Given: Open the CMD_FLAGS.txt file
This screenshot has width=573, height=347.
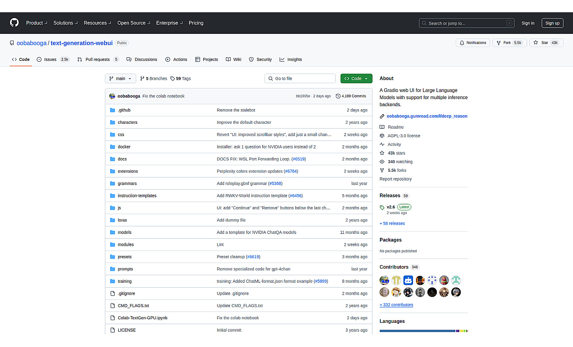Looking at the screenshot, I should tap(133, 306).
